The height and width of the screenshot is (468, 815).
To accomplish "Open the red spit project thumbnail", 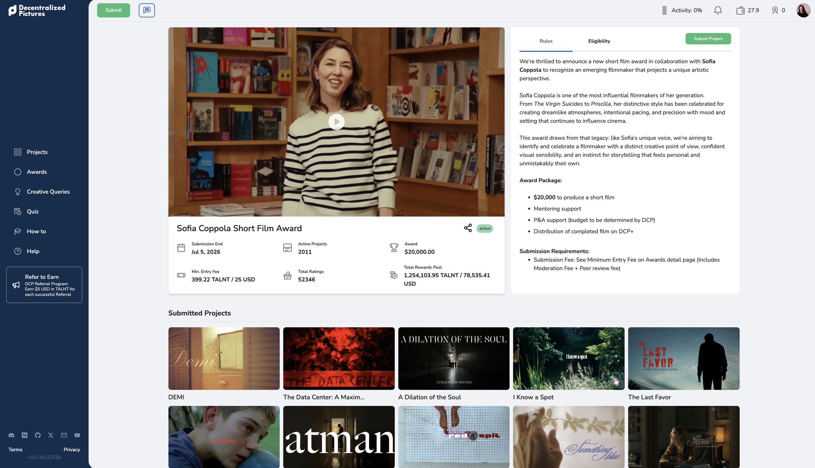I will point(454,437).
